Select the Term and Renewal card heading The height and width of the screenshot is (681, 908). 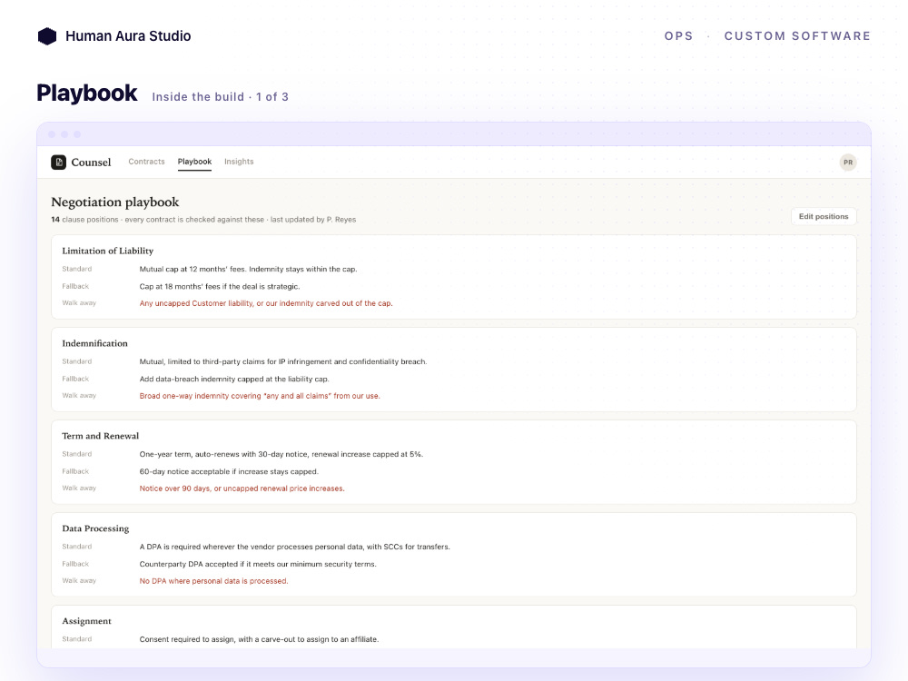click(x=100, y=436)
